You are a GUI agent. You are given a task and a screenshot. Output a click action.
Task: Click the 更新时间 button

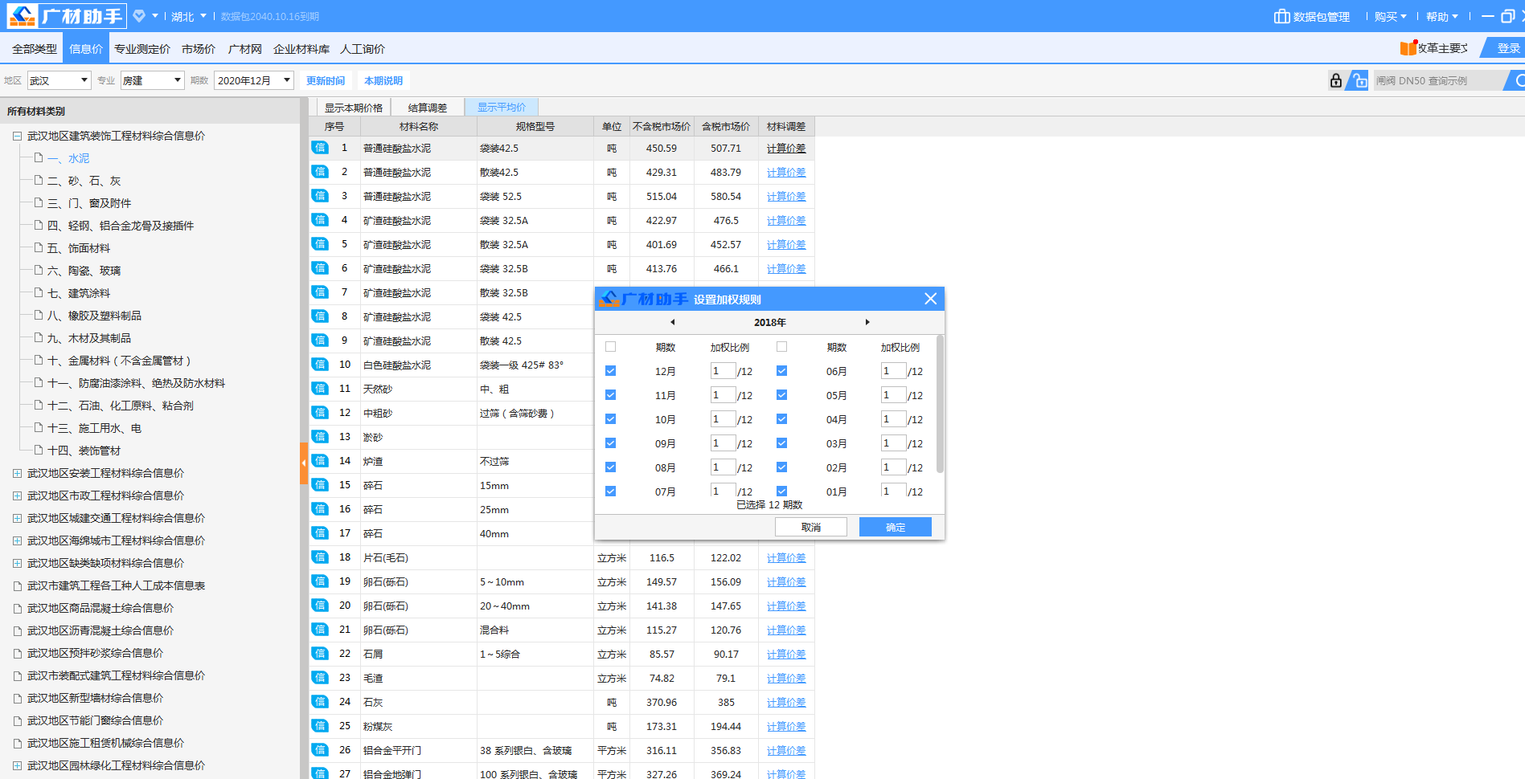point(326,80)
